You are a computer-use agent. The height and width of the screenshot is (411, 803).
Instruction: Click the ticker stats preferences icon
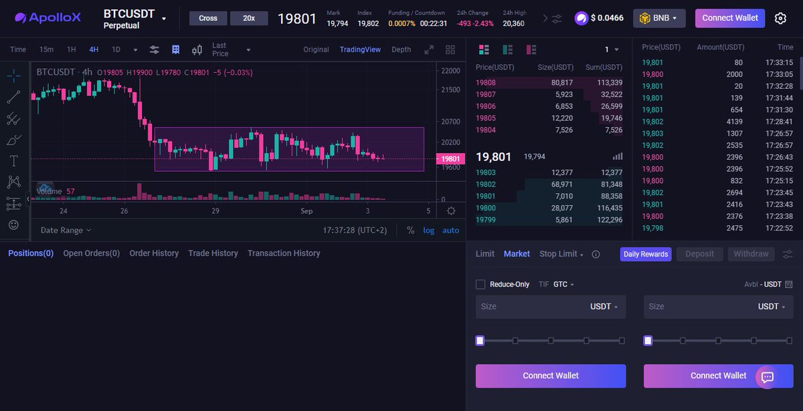(x=557, y=18)
